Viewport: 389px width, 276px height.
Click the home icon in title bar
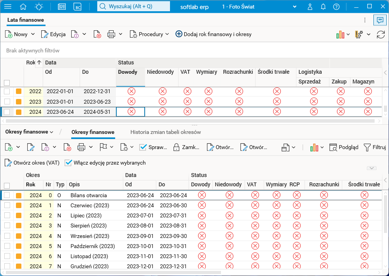[x=23, y=7]
